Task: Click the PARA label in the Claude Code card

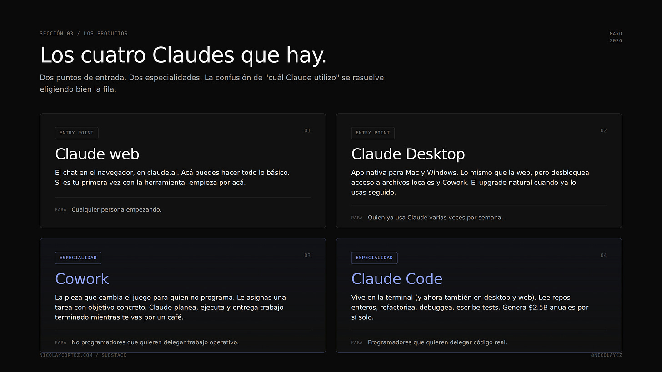Action: tap(357, 343)
